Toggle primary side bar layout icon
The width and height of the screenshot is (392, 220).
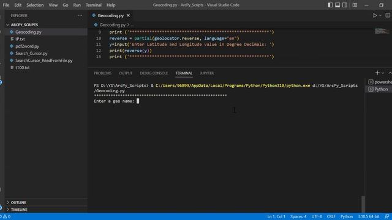point(330,5)
